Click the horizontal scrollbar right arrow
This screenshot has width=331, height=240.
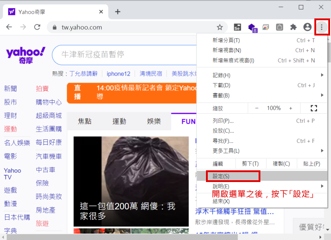321,237
